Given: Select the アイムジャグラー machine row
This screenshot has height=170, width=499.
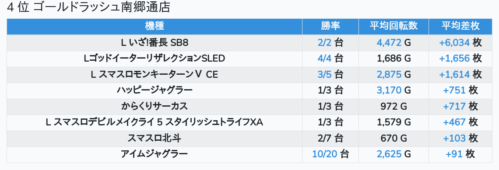Looking at the screenshot, I should pyautogui.click(x=249, y=154).
